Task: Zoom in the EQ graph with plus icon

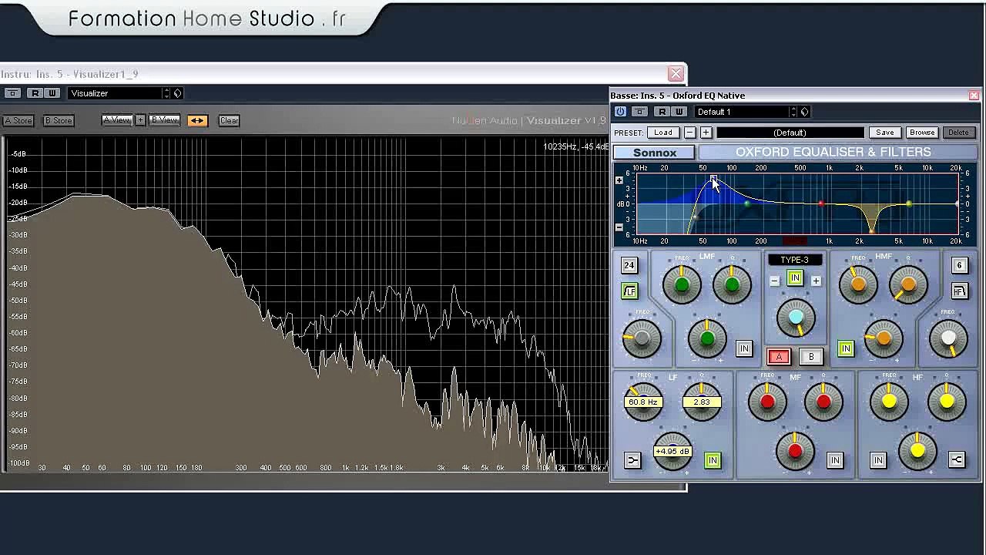Action: coord(619,180)
